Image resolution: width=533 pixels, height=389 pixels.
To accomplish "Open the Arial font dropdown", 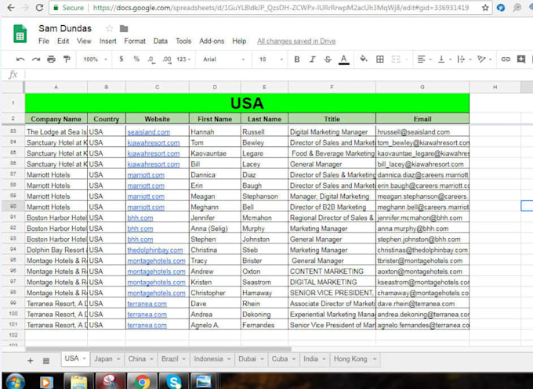I will pos(223,59).
